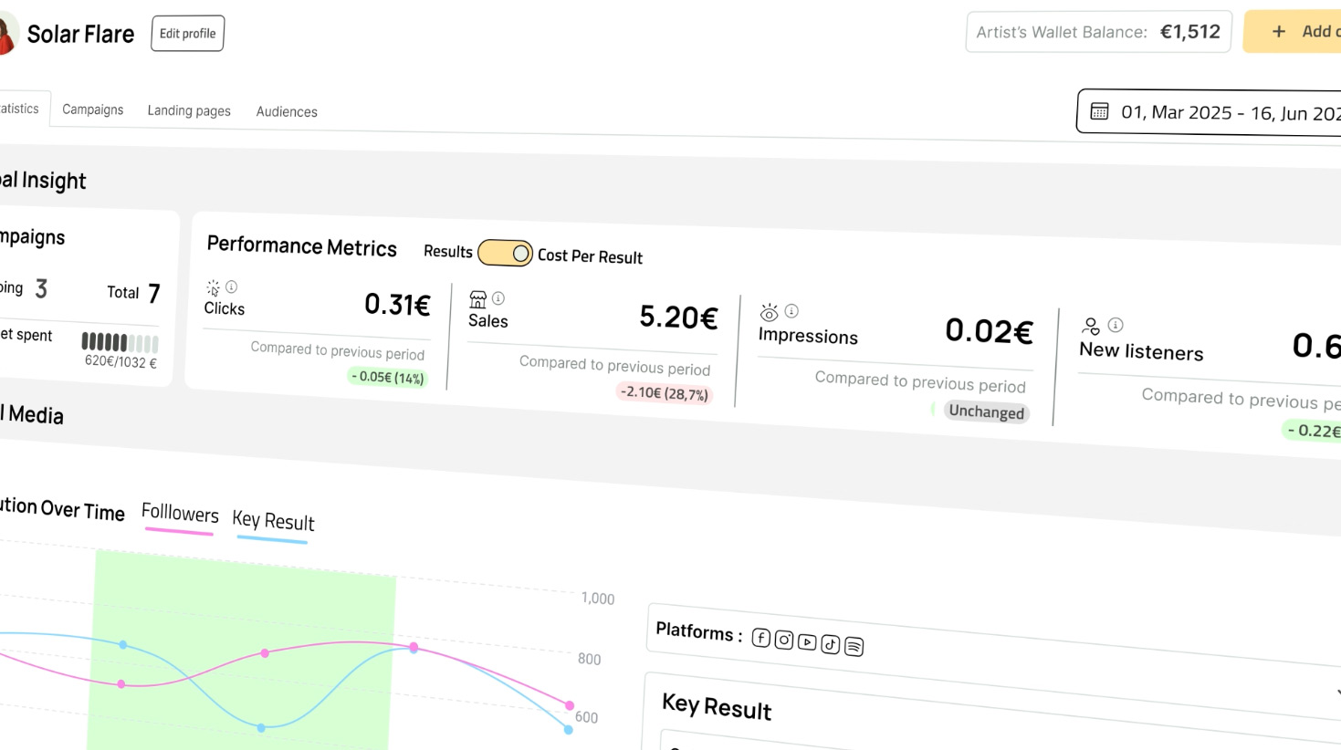Click the Key Result panel heading
This screenshot has width=1341, height=750.
[x=717, y=706]
